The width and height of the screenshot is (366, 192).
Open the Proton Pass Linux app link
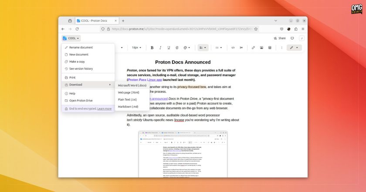click(x=145, y=80)
